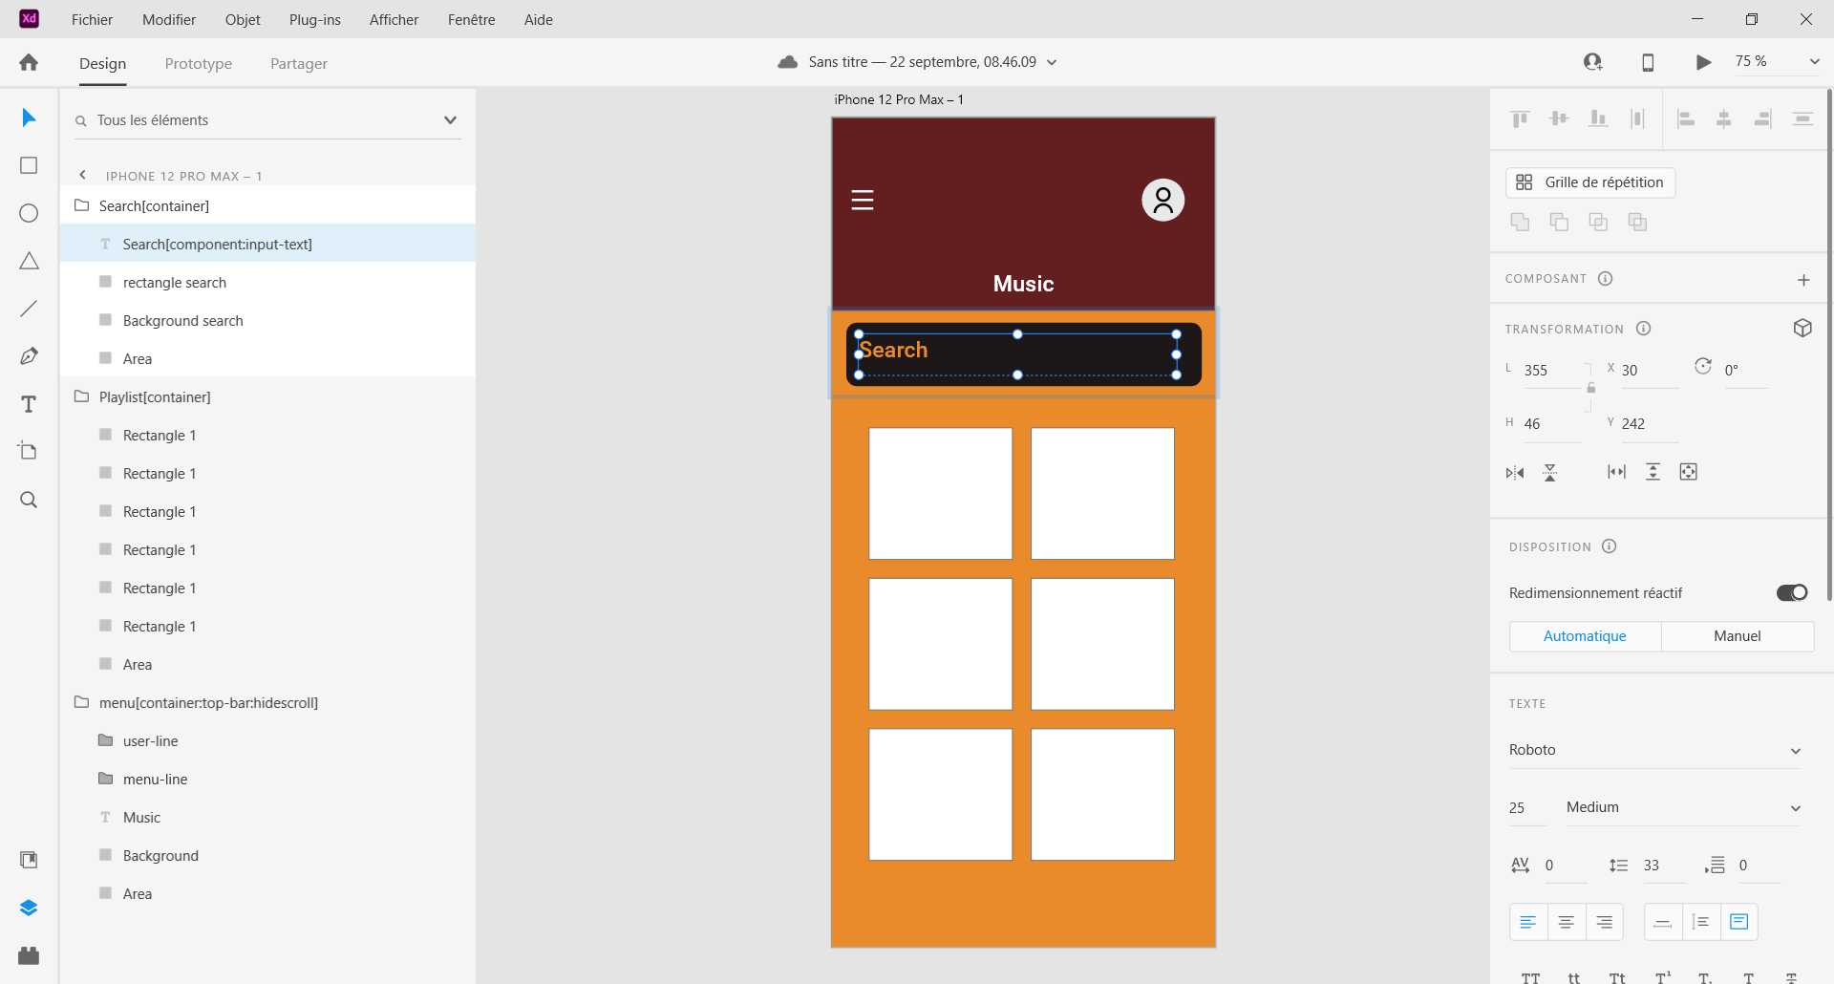Select the Polygon triangle tool
Viewport: 1834px width, 984px height.
29,261
